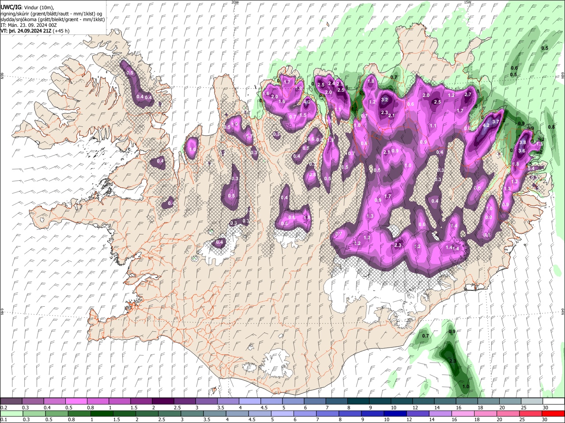Click the 'rigning/skúrir' legend description line
Screen dimensions: 565x423
[51, 14]
